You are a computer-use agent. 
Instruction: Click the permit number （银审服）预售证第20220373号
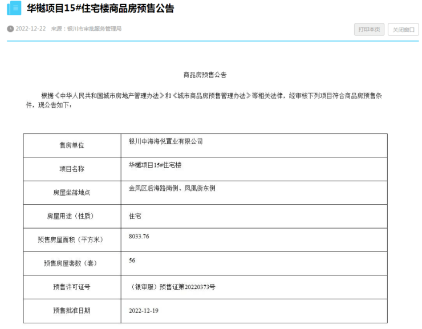coord(172,287)
